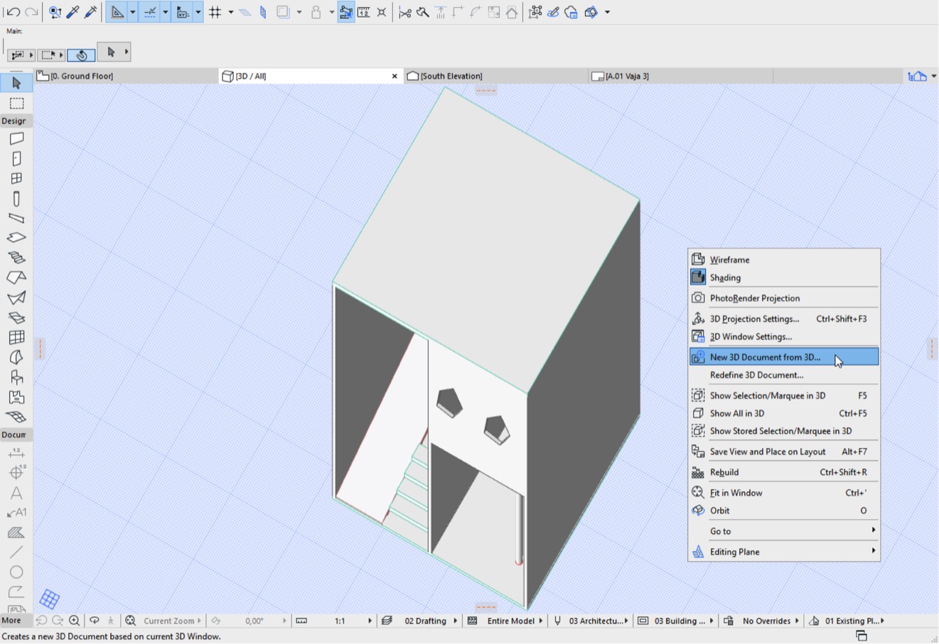
Task: Select the Shell tool
Action: [16, 298]
